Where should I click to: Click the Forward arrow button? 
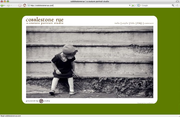(x=8, y=5)
